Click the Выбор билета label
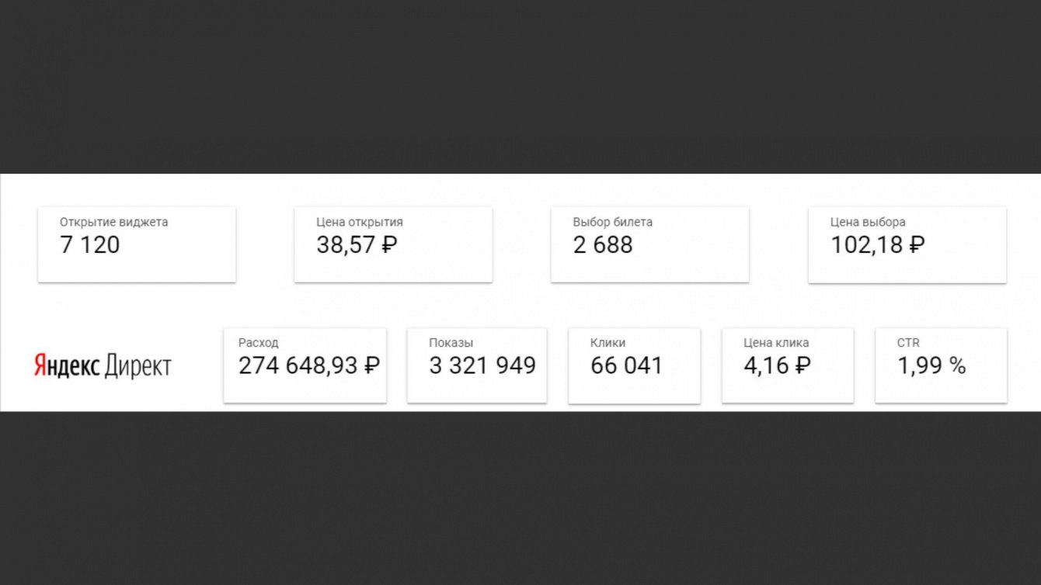Image resolution: width=1041 pixels, height=585 pixels. point(612,222)
